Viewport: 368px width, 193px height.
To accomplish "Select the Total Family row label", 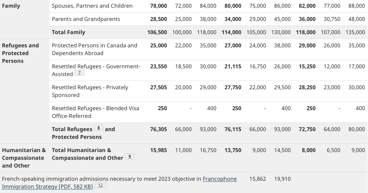I will click(x=68, y=32).
